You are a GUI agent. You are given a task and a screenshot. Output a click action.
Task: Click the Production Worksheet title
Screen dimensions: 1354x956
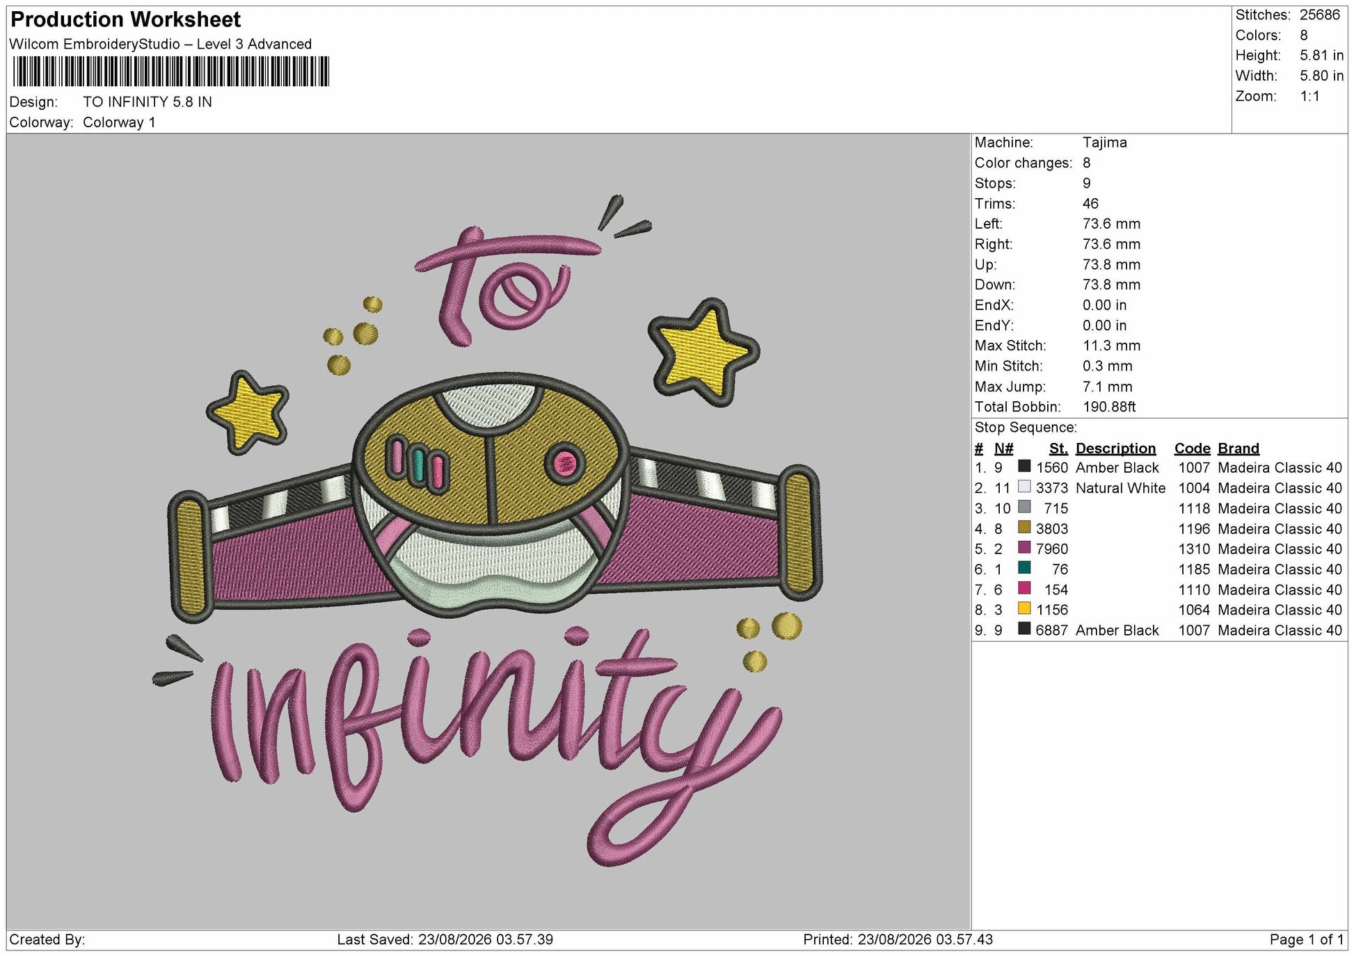tap(126, 19)
